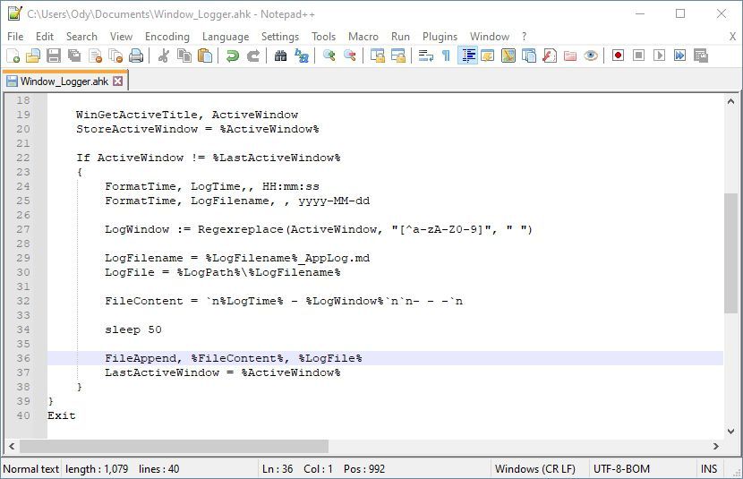Open a file using the folder icon
This screenshot has height=479, width=743.
click(x=33, y=56)
